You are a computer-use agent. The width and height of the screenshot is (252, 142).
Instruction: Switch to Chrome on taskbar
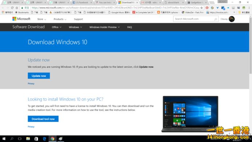(x=52, y=139)
